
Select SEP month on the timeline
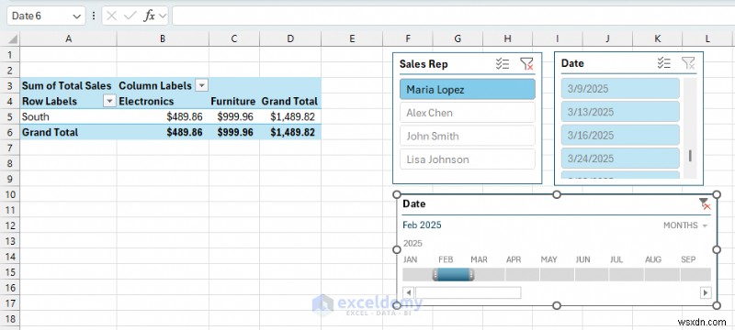pyautogui.click(x=695, y=274)
